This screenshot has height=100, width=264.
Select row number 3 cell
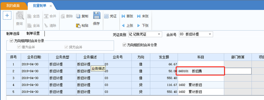pyautogui.click(x=13, y=78)
